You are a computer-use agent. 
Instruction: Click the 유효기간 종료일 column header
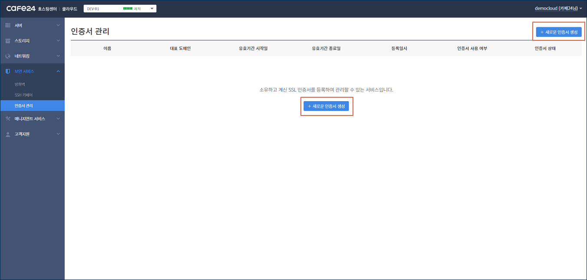(x=326, y=49)
